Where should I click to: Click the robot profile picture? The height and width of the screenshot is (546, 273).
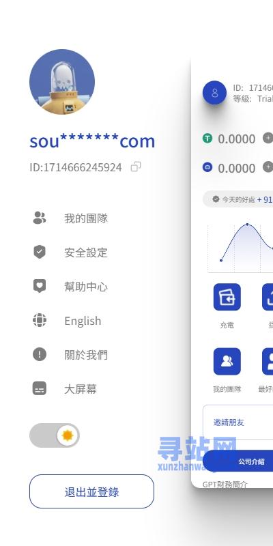tap(62, 82)
